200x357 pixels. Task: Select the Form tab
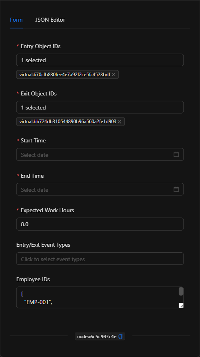(16, 20)
